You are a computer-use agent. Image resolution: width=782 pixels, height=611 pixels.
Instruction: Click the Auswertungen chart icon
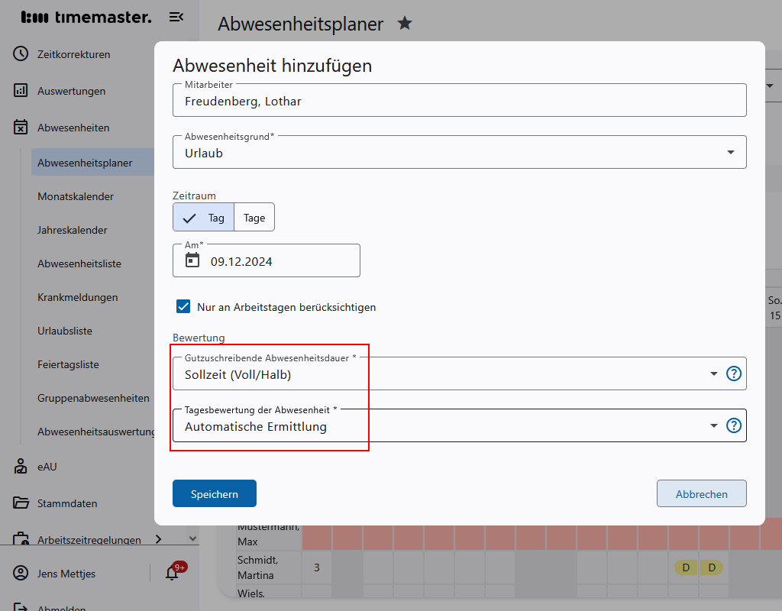[21, 91]
